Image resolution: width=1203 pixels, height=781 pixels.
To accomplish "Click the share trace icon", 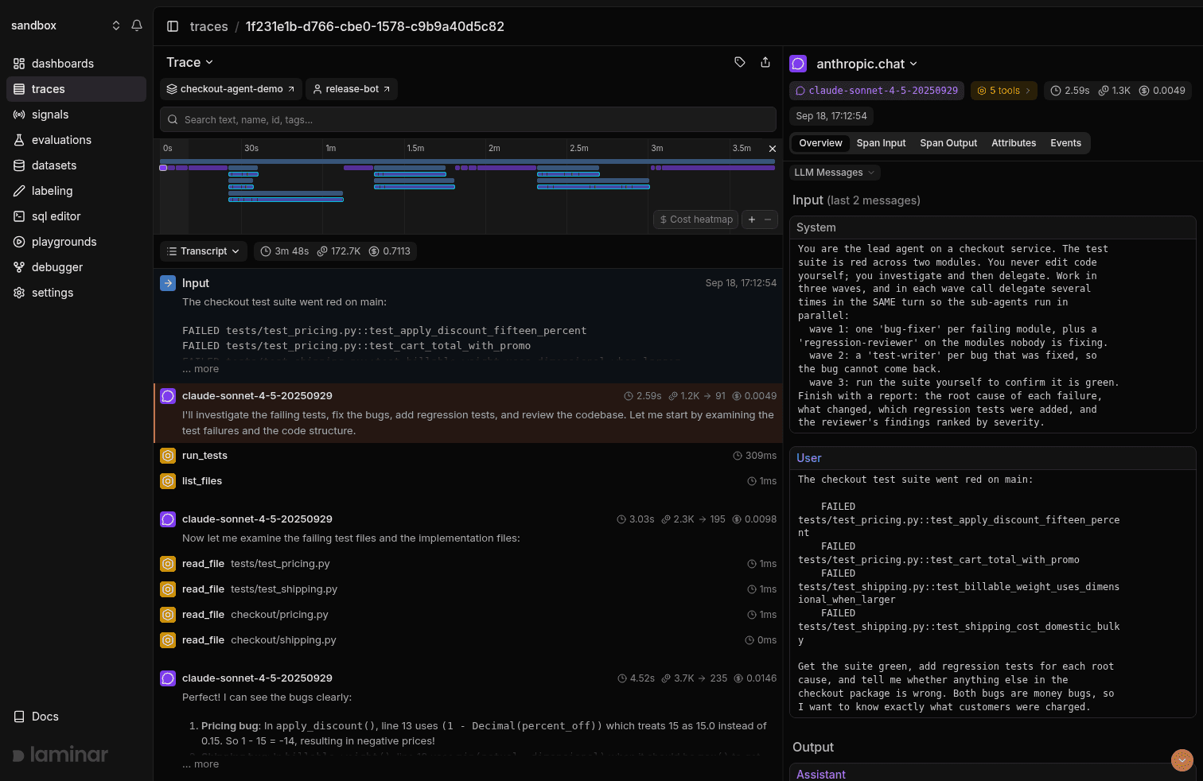I will 765,62.
